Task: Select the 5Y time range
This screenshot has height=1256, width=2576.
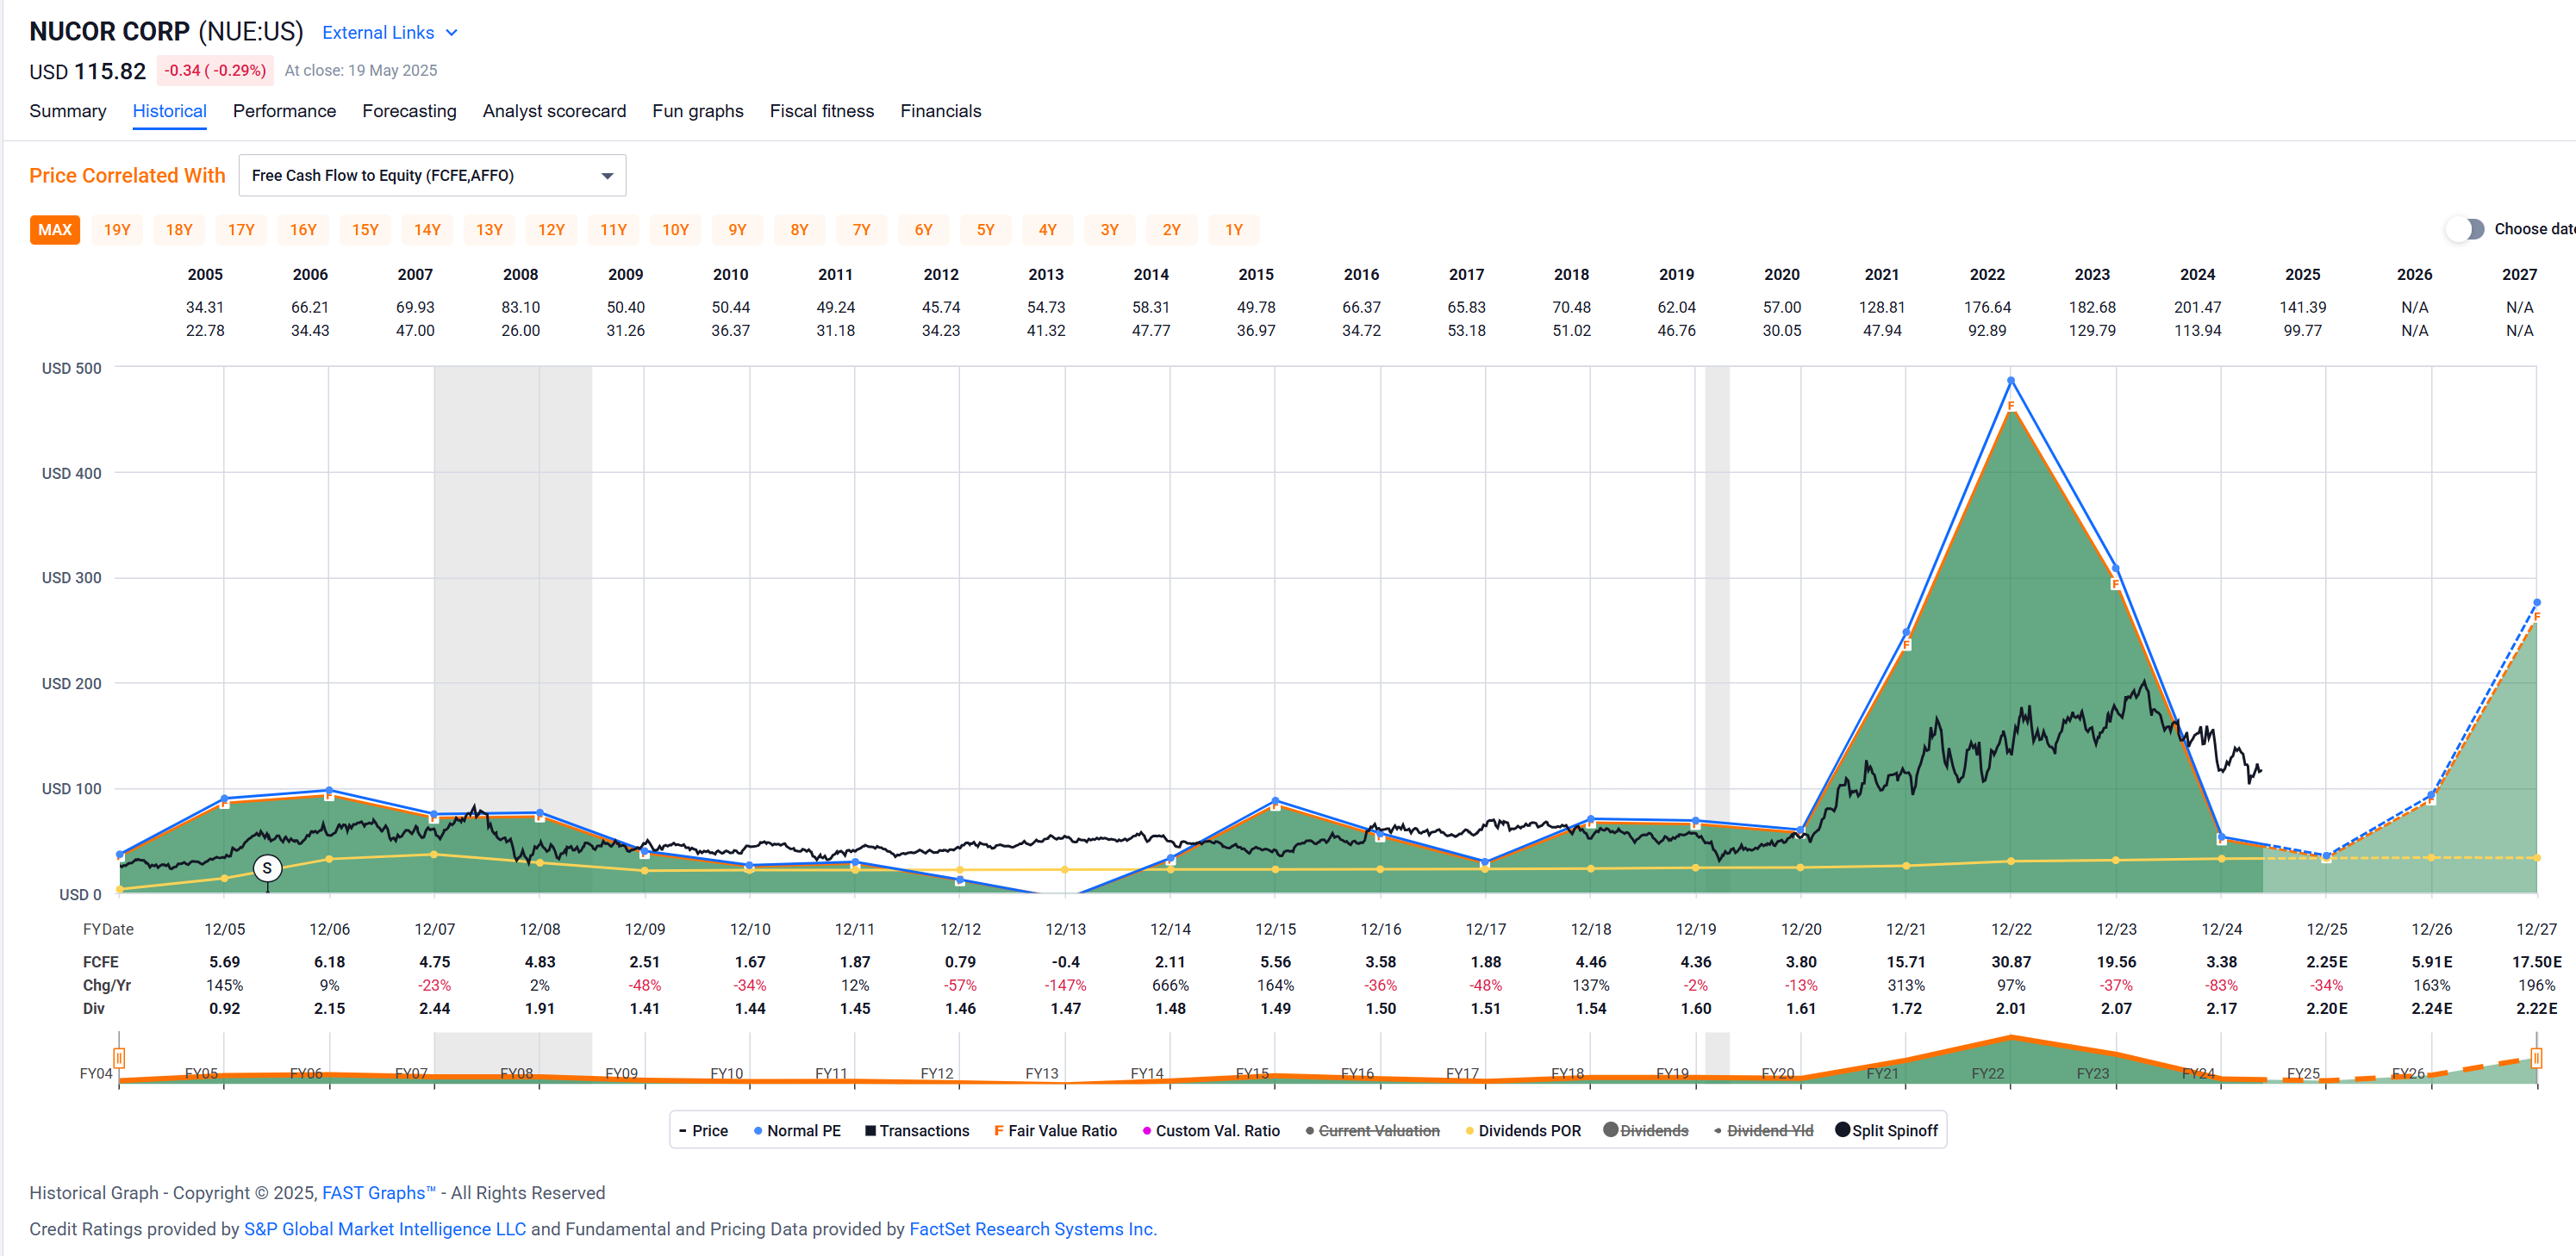Action: (x=985, y=230)
